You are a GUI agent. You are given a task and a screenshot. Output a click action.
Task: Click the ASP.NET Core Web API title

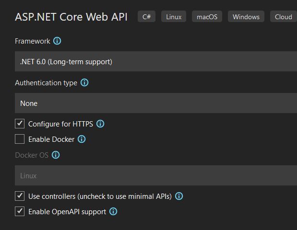point(71,17)
